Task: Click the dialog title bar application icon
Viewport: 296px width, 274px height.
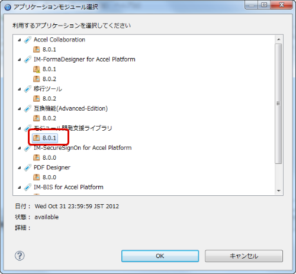Action: pos(8,7)
